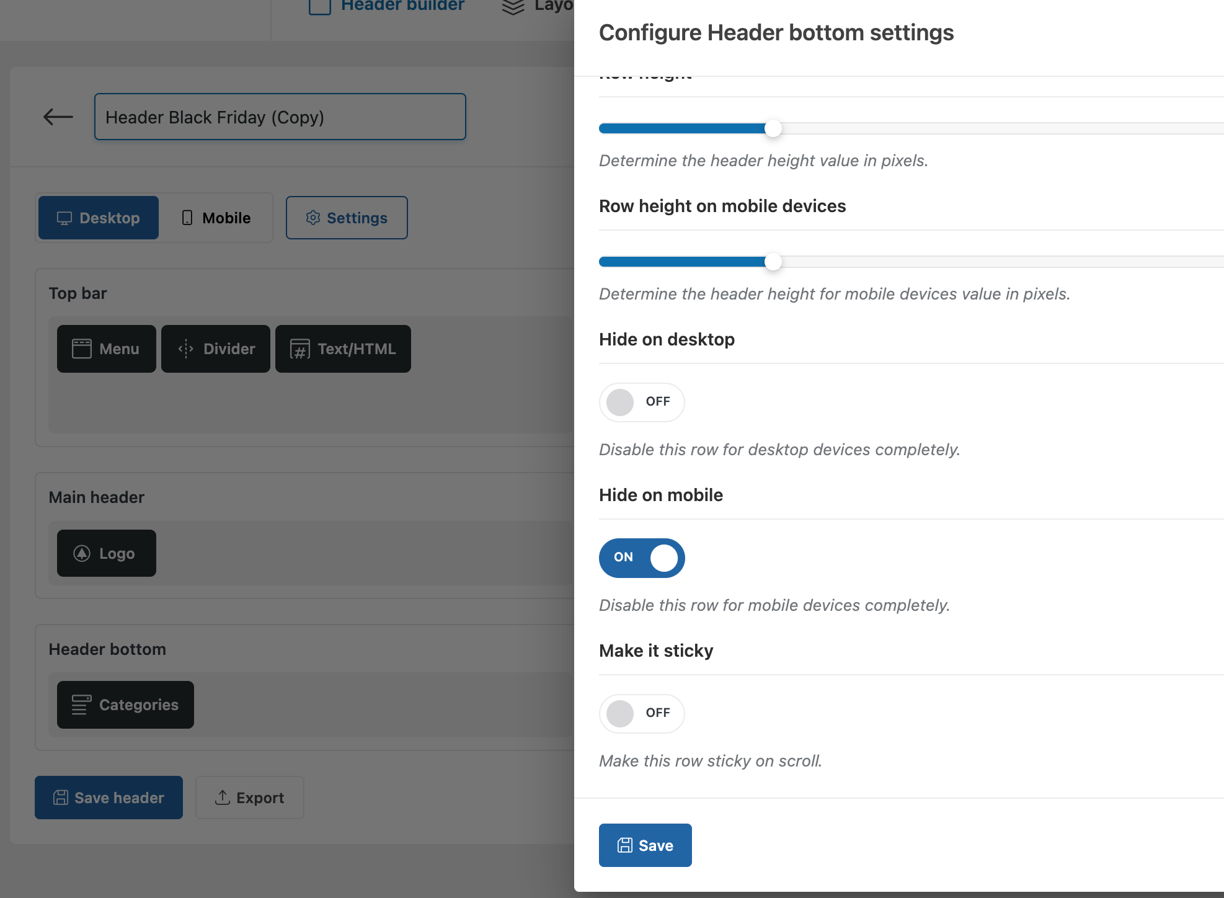Click the Layers icon in top navigation
1224x898 pixels.
pyautogui.click(x=513, y=6)
